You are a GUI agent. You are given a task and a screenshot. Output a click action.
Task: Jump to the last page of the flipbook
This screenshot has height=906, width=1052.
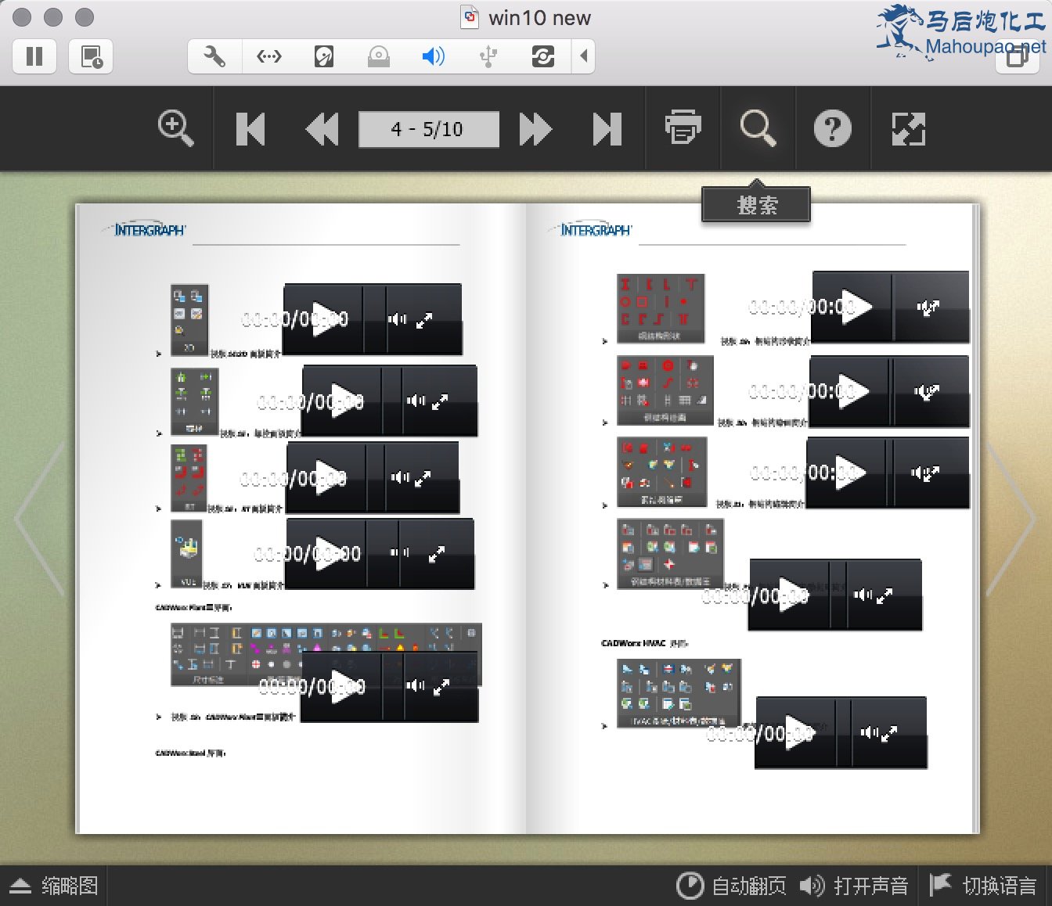607,129
